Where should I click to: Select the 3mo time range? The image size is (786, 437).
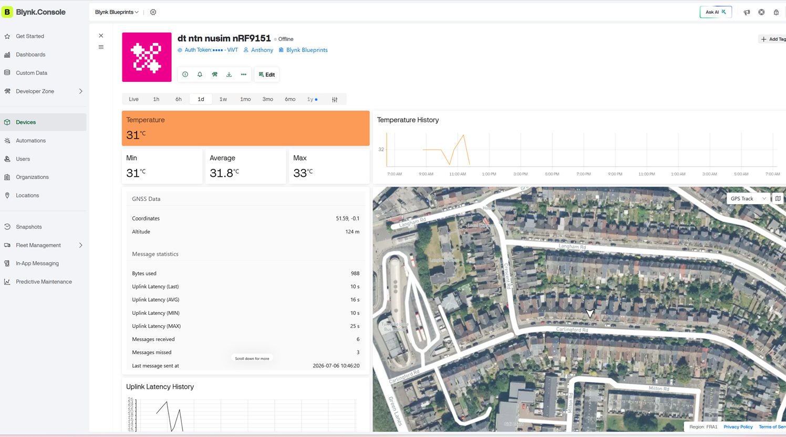click(x=268, y=99)
